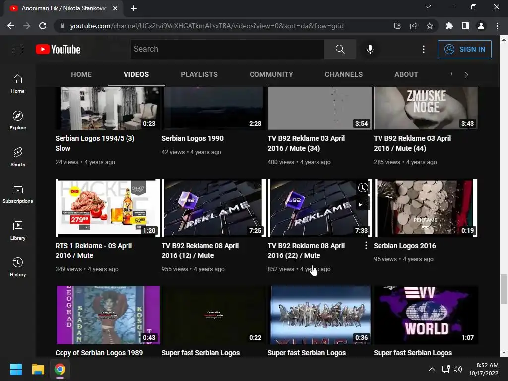The height and width of the screenshot is (381, 508).
Task: Share this page from the address bar
Action: [413, 26]
